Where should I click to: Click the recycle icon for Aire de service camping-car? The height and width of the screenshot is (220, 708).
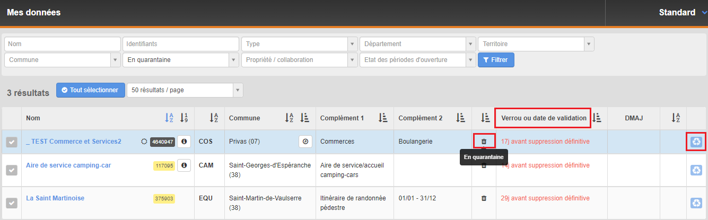[696, 170]
